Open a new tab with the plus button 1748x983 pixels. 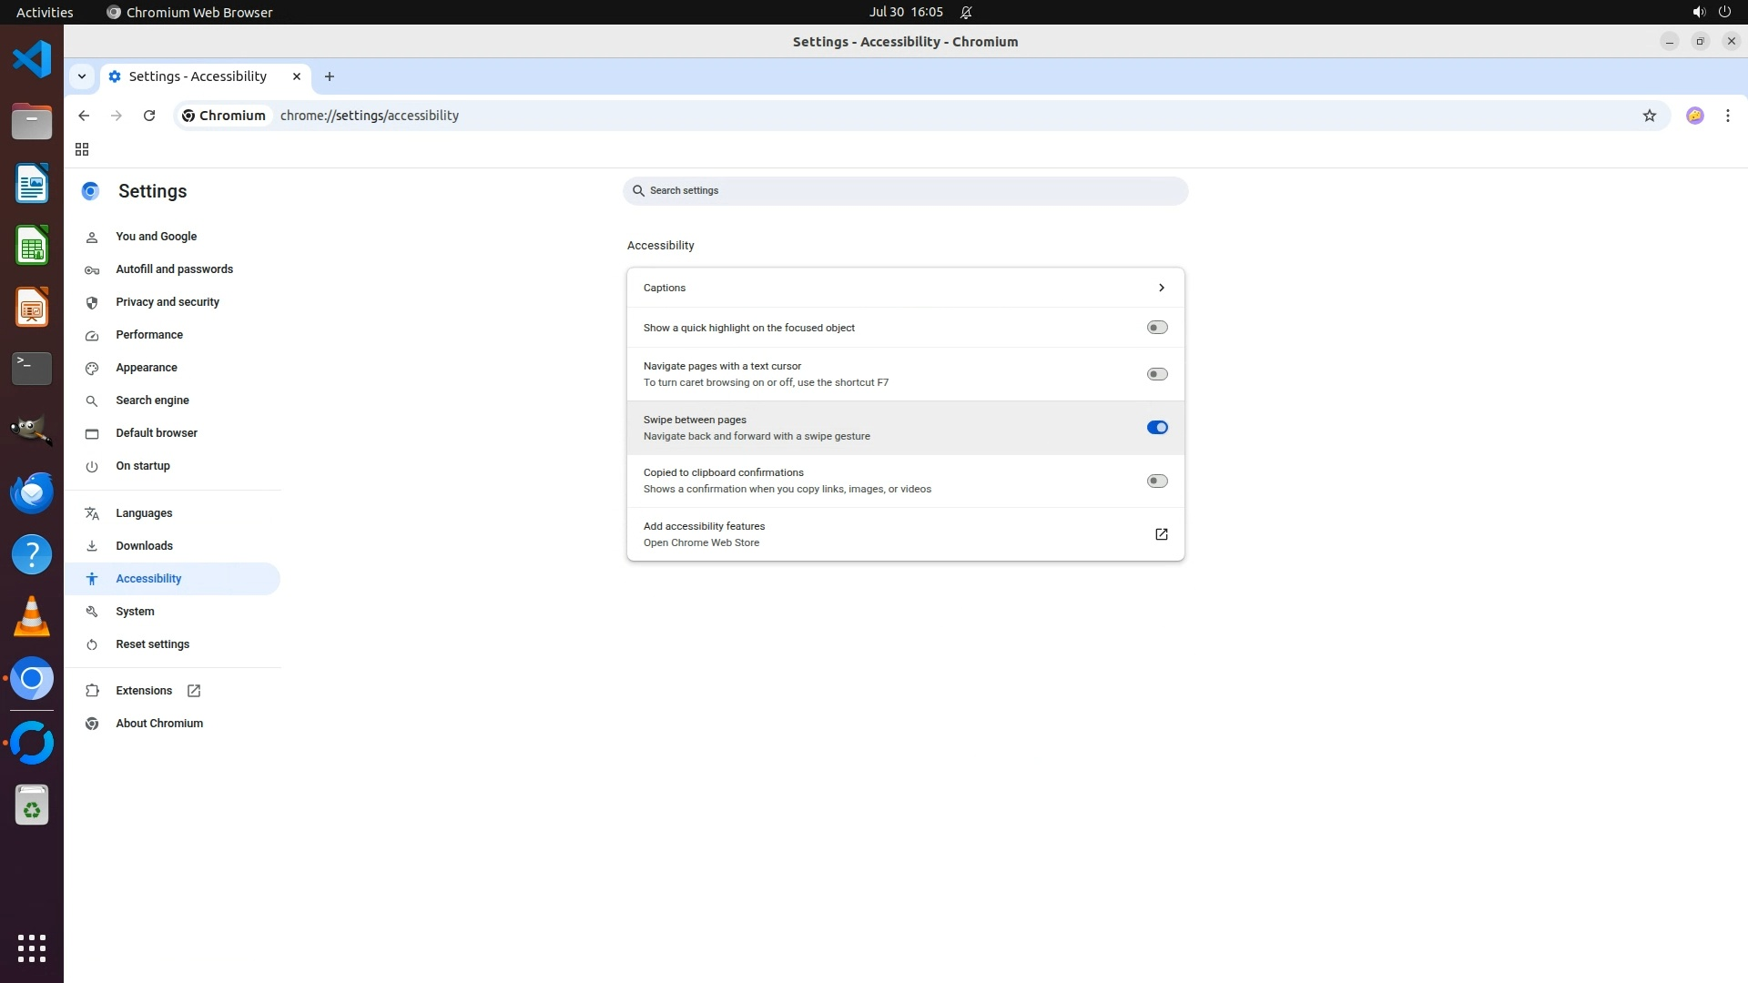[x=330, y=76]
